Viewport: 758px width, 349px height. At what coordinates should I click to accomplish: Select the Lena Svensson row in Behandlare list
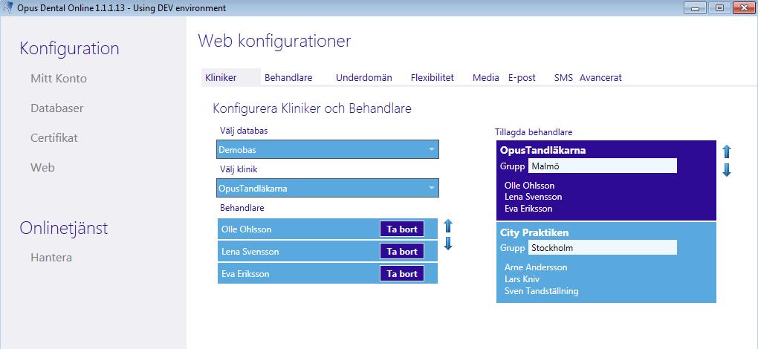(x=327, y=252)
